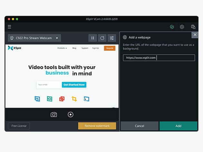Expand the C922 Pro Stream Webcam dropdown

pos(34,38)
